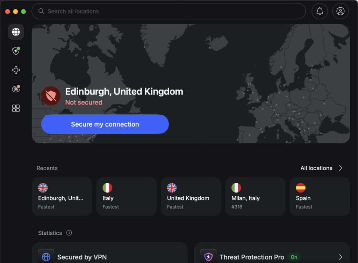
Task: Toggle Threat Protection Pro off
Action: point(294,257)
